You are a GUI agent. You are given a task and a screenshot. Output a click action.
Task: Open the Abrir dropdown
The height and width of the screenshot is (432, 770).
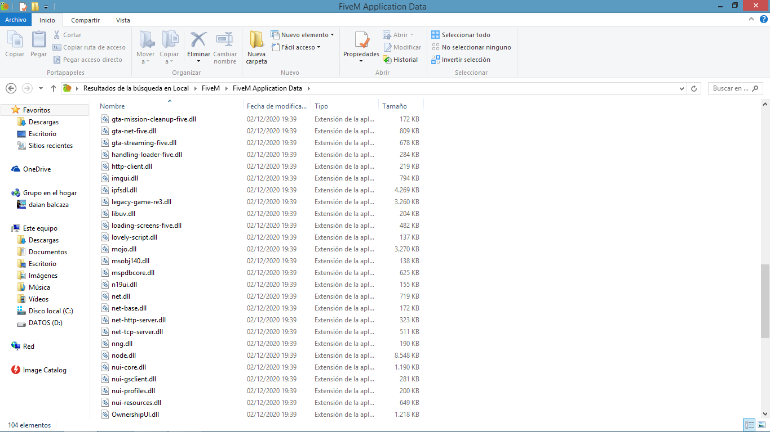398,35
